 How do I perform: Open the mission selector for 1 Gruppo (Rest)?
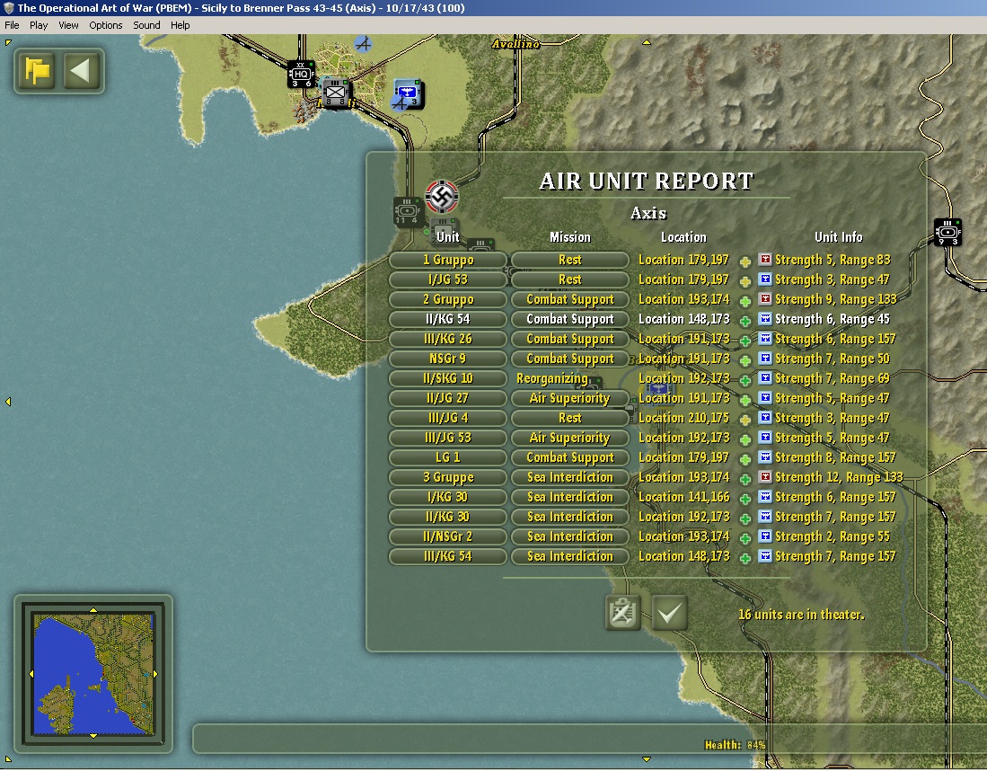569,261
